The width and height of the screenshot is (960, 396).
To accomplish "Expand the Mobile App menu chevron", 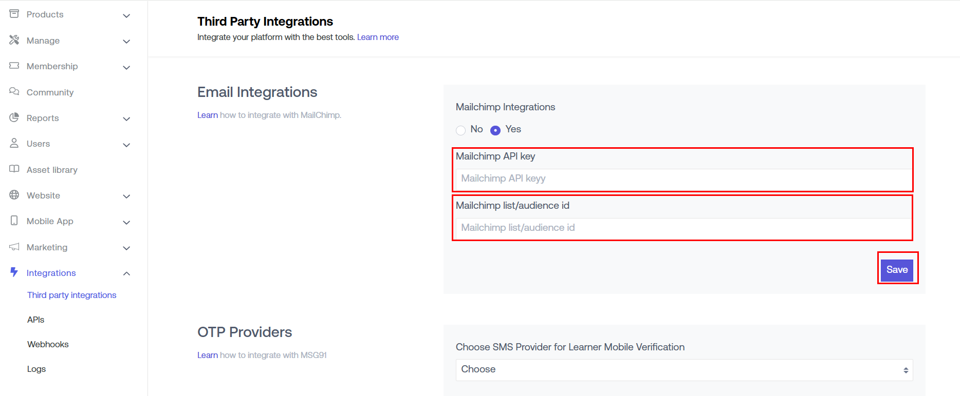I will (x=126, y=222).
